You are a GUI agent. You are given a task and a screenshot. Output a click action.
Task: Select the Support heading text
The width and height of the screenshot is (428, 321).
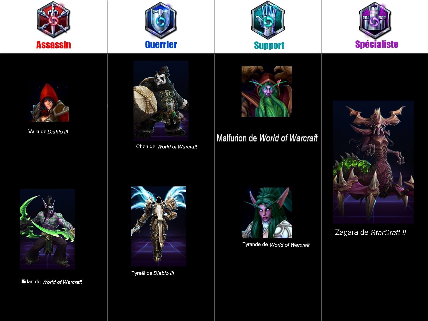coord(269,45)
